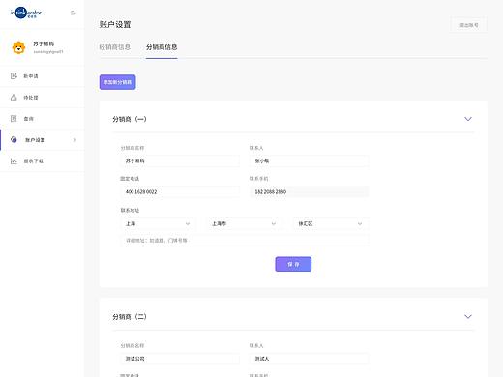The image size is (503, 377).
Task: Click distributor two name field 测试公司
Action: [180, 359]
